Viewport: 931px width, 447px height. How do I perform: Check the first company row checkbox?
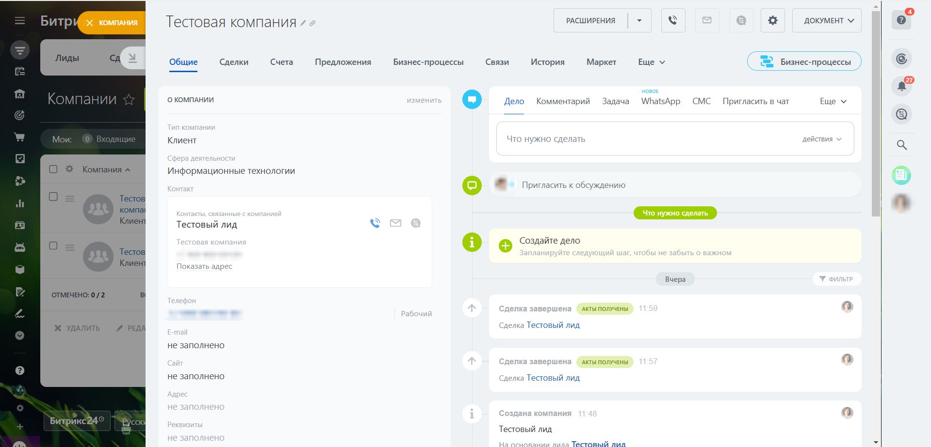[x=53, y=197]
